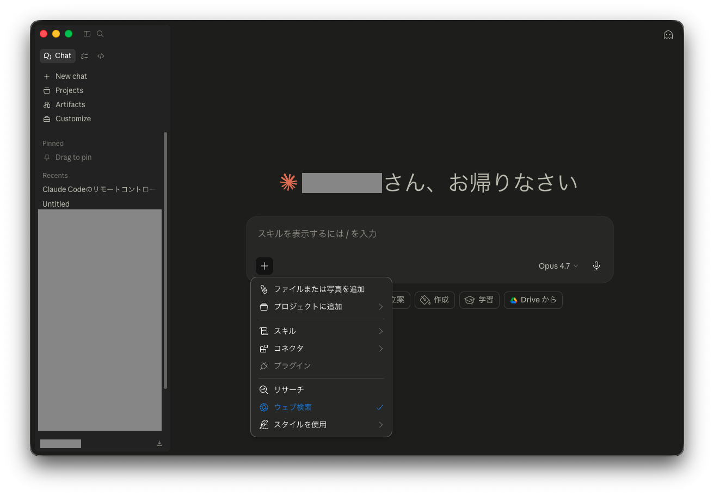
Task: Switch to the Chat tab
Action: pos(58,55)
